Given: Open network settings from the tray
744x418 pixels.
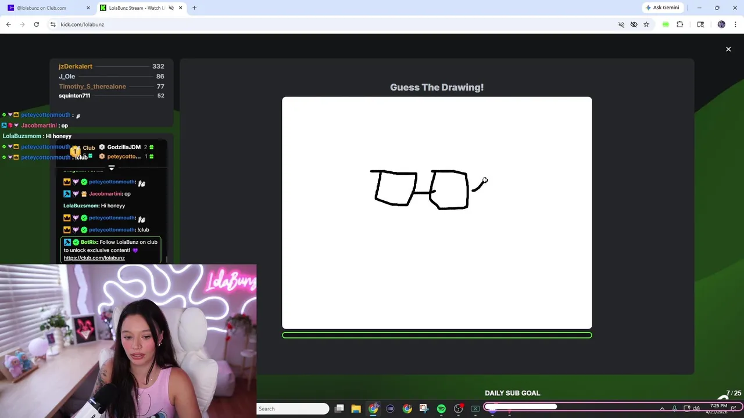Looking at the screenshot, I should [687, 409].
